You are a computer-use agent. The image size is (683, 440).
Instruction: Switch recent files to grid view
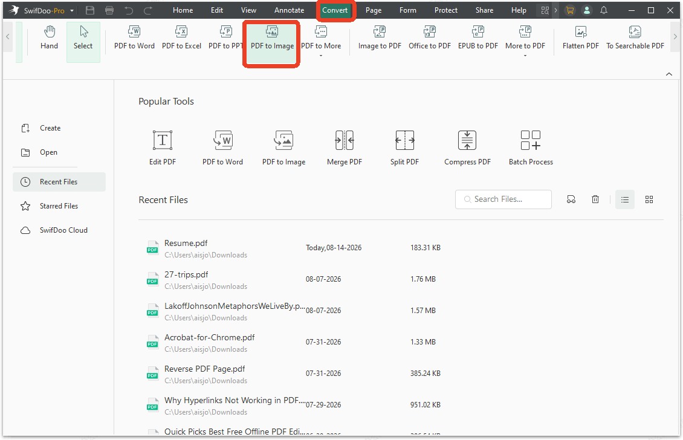click(x=649, y=199)
